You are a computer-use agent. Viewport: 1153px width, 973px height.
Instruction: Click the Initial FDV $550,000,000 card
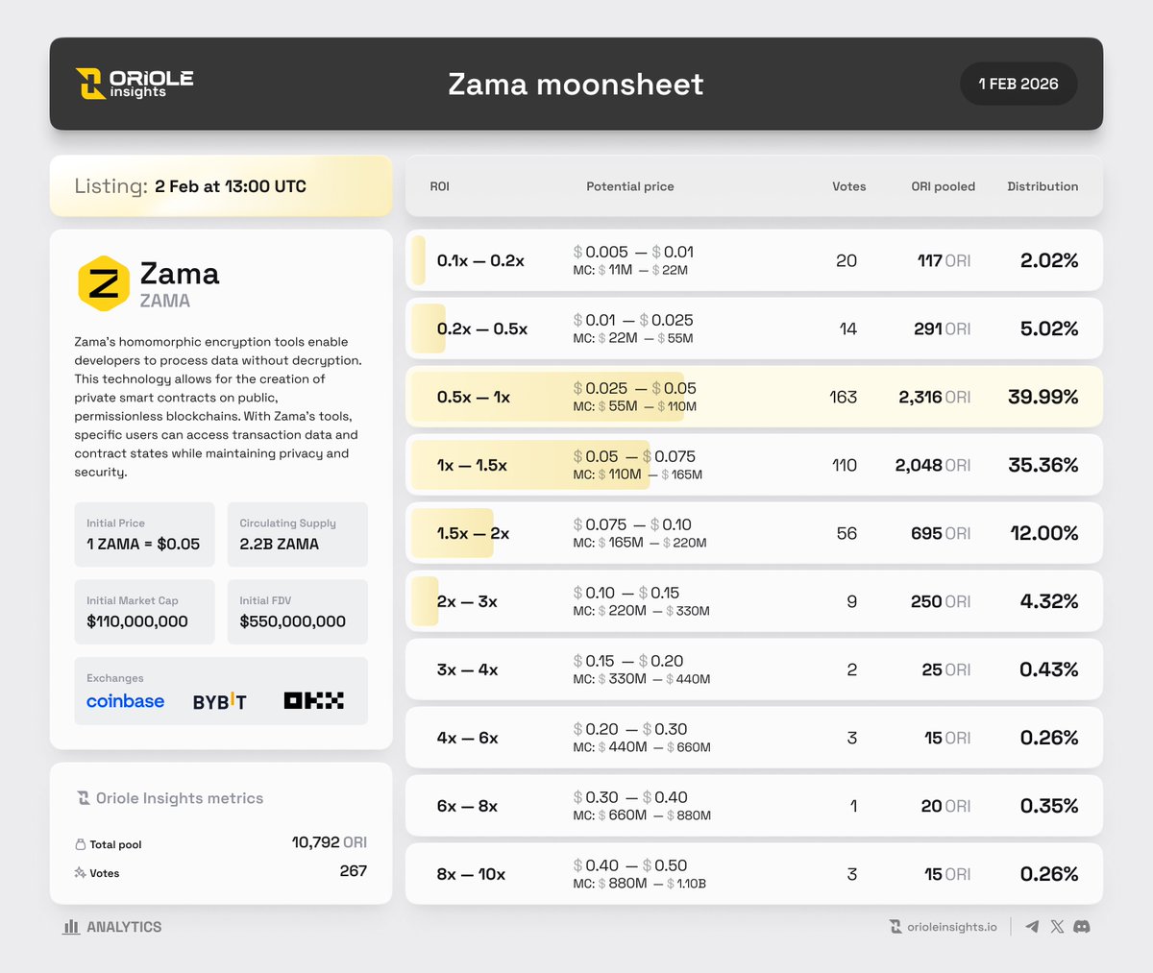tap(298, 612)
